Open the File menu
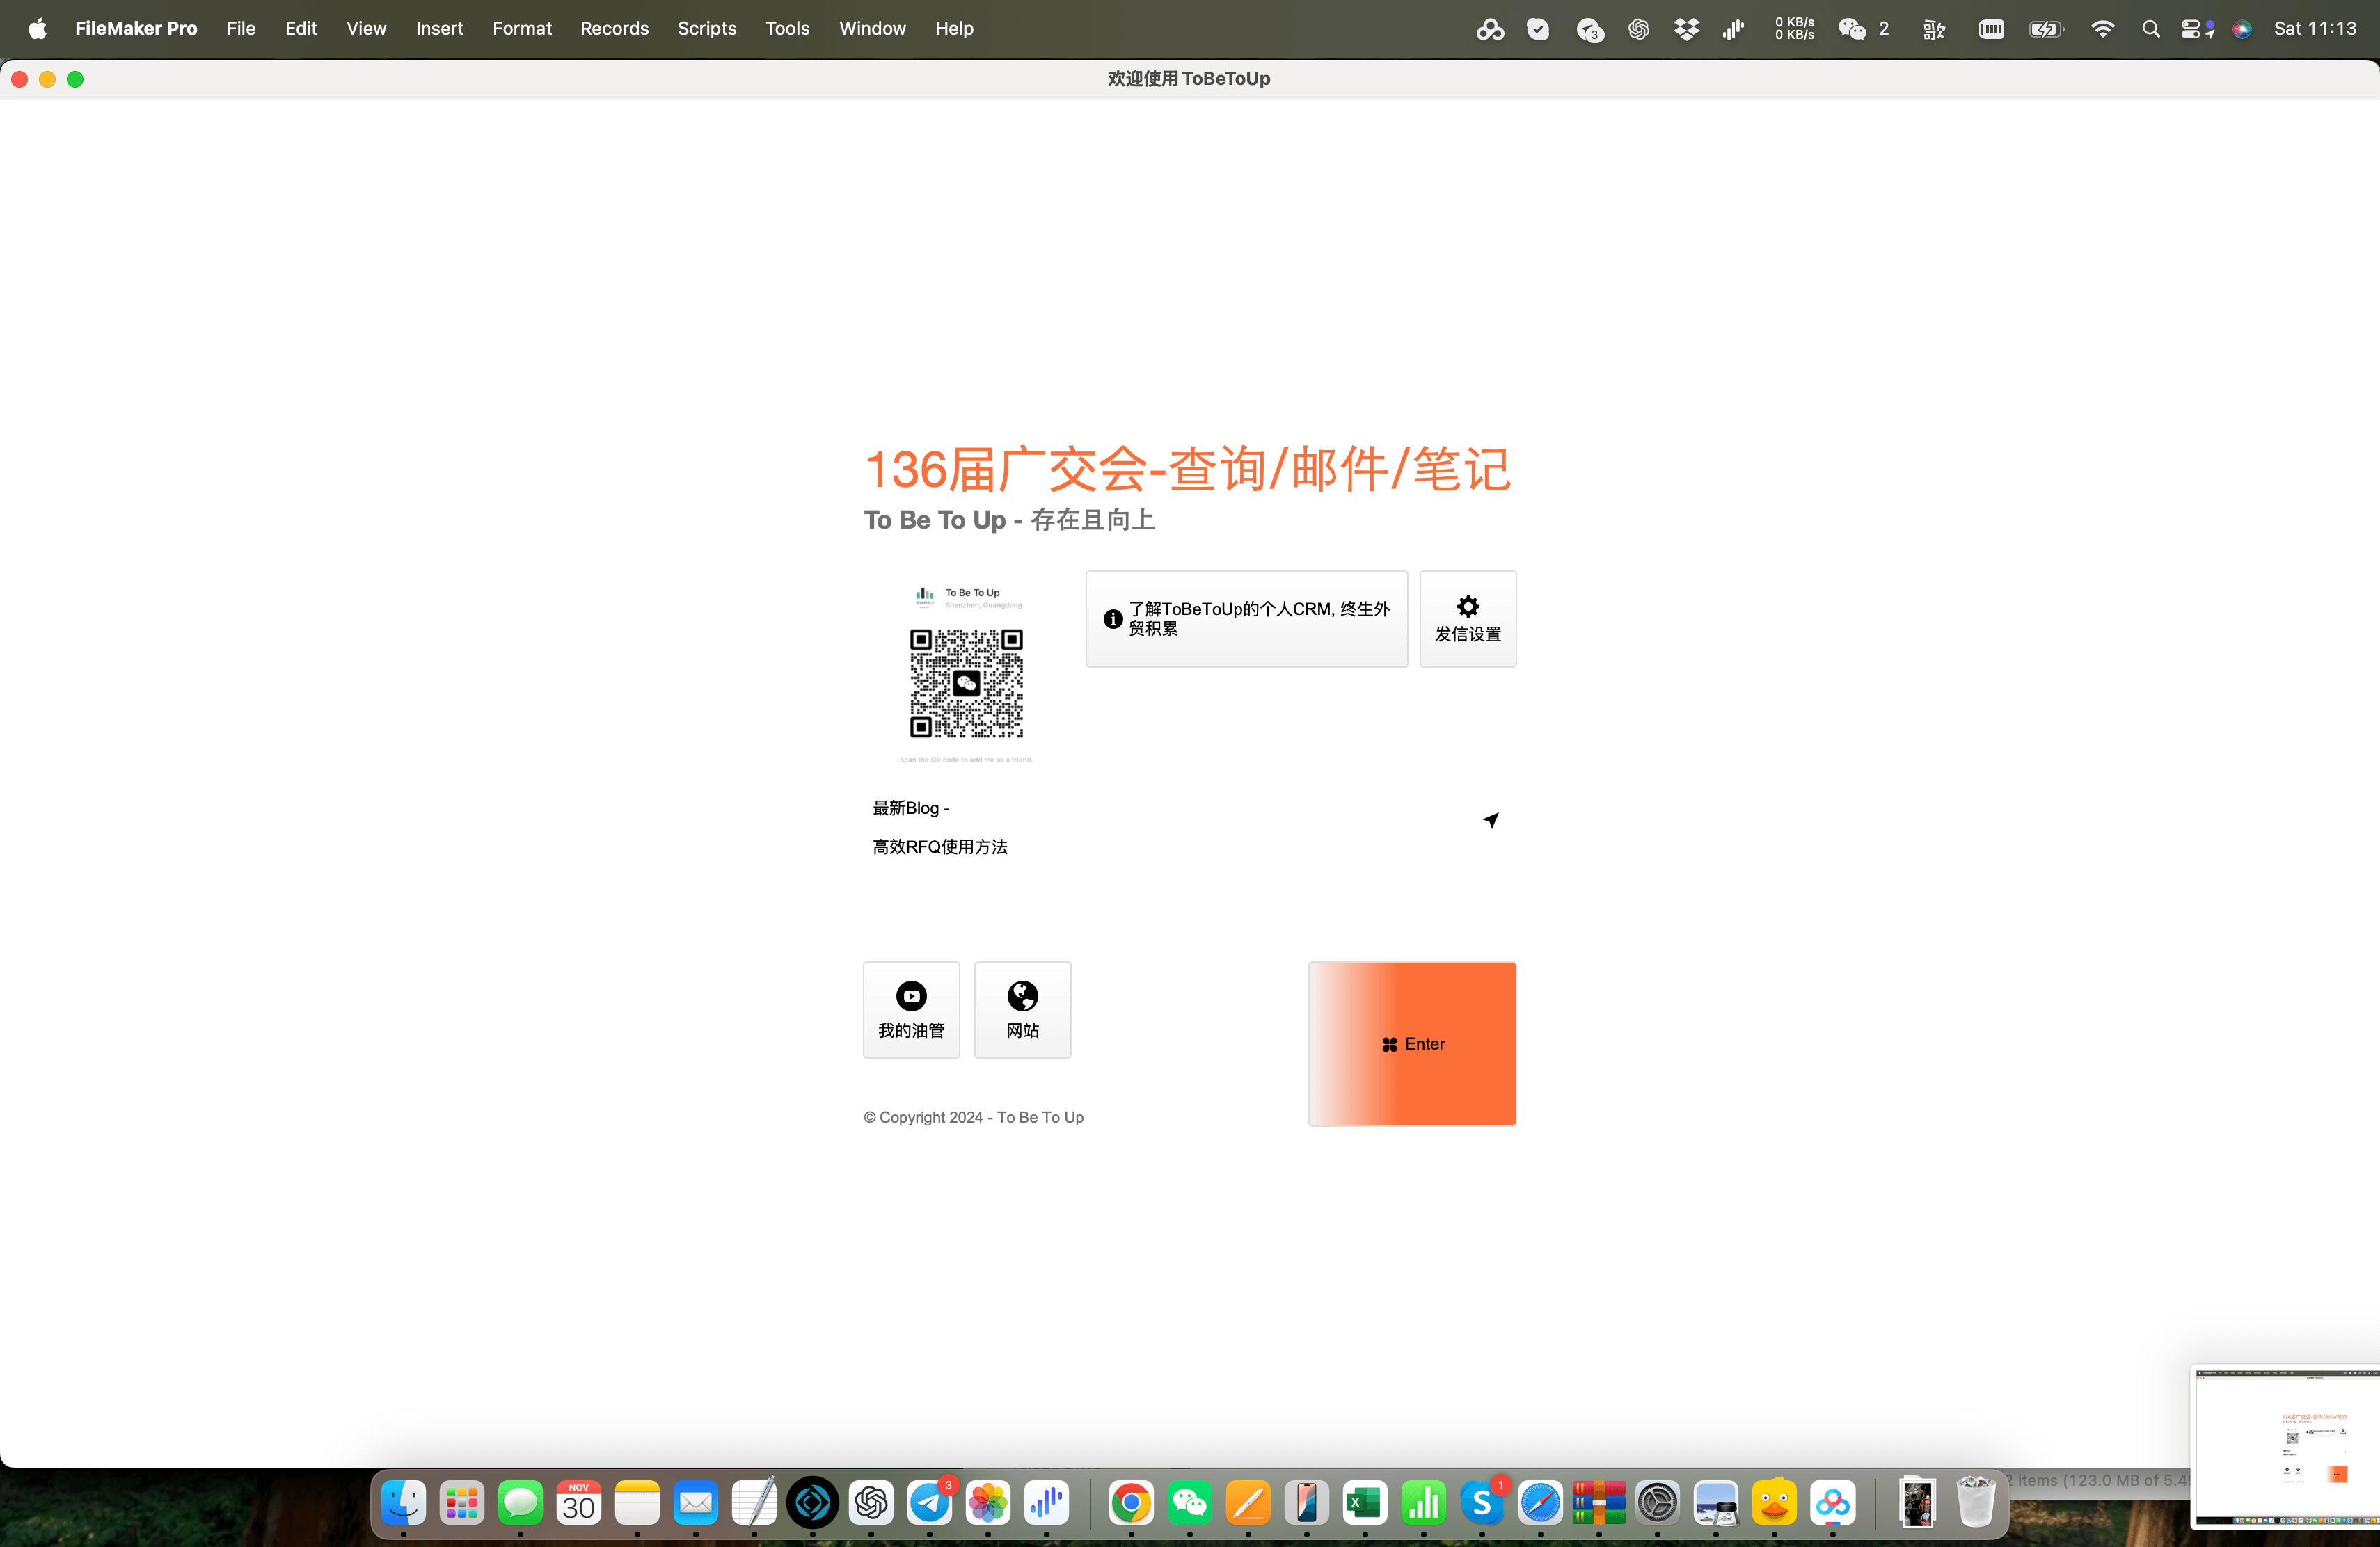The image size is (2380, 1547). [x=241, y=28]
